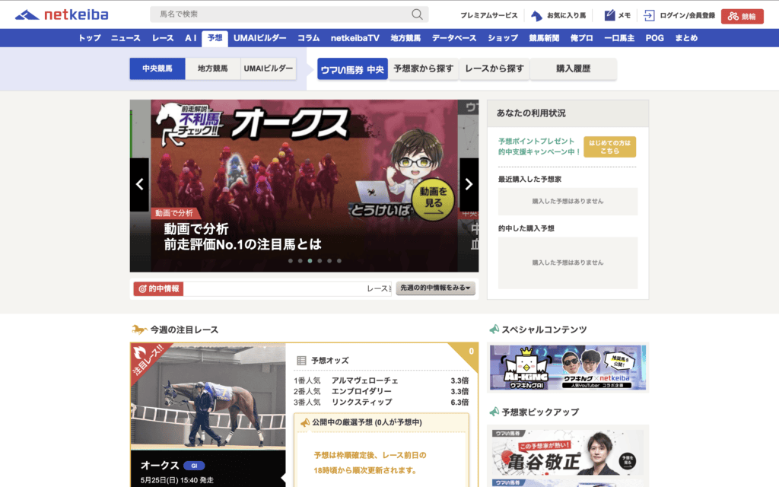Screen dimensions: 779x487
Task: Select fifth carousel dot
Action: pyautogui.click(x=329, y=261)
